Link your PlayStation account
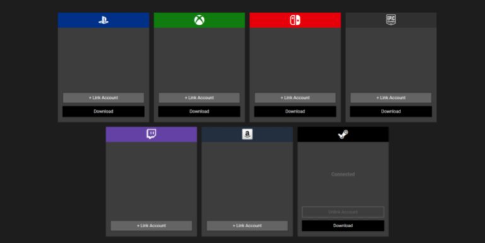This screenshot has width=485, height=243. coord(103,98)
